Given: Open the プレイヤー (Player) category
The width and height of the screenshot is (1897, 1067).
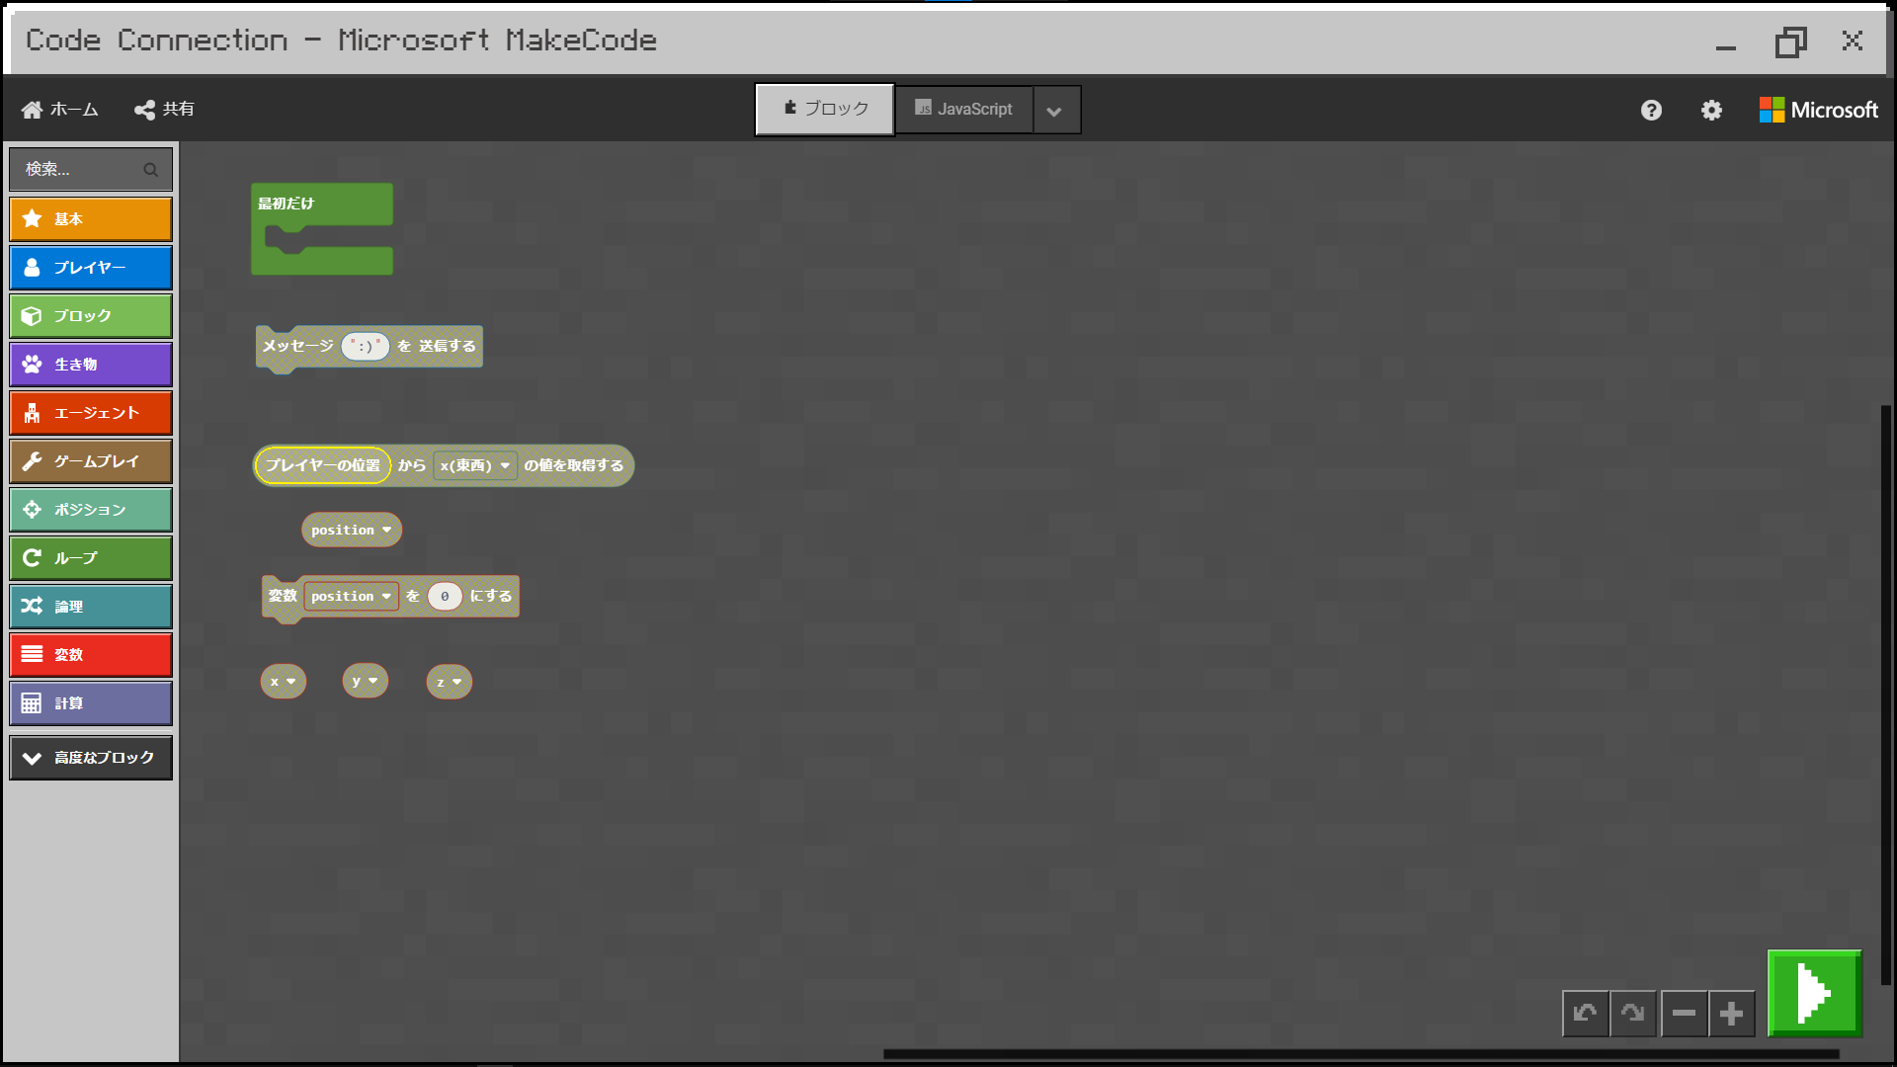Looking at the screenshot, I should coord(90,268).
